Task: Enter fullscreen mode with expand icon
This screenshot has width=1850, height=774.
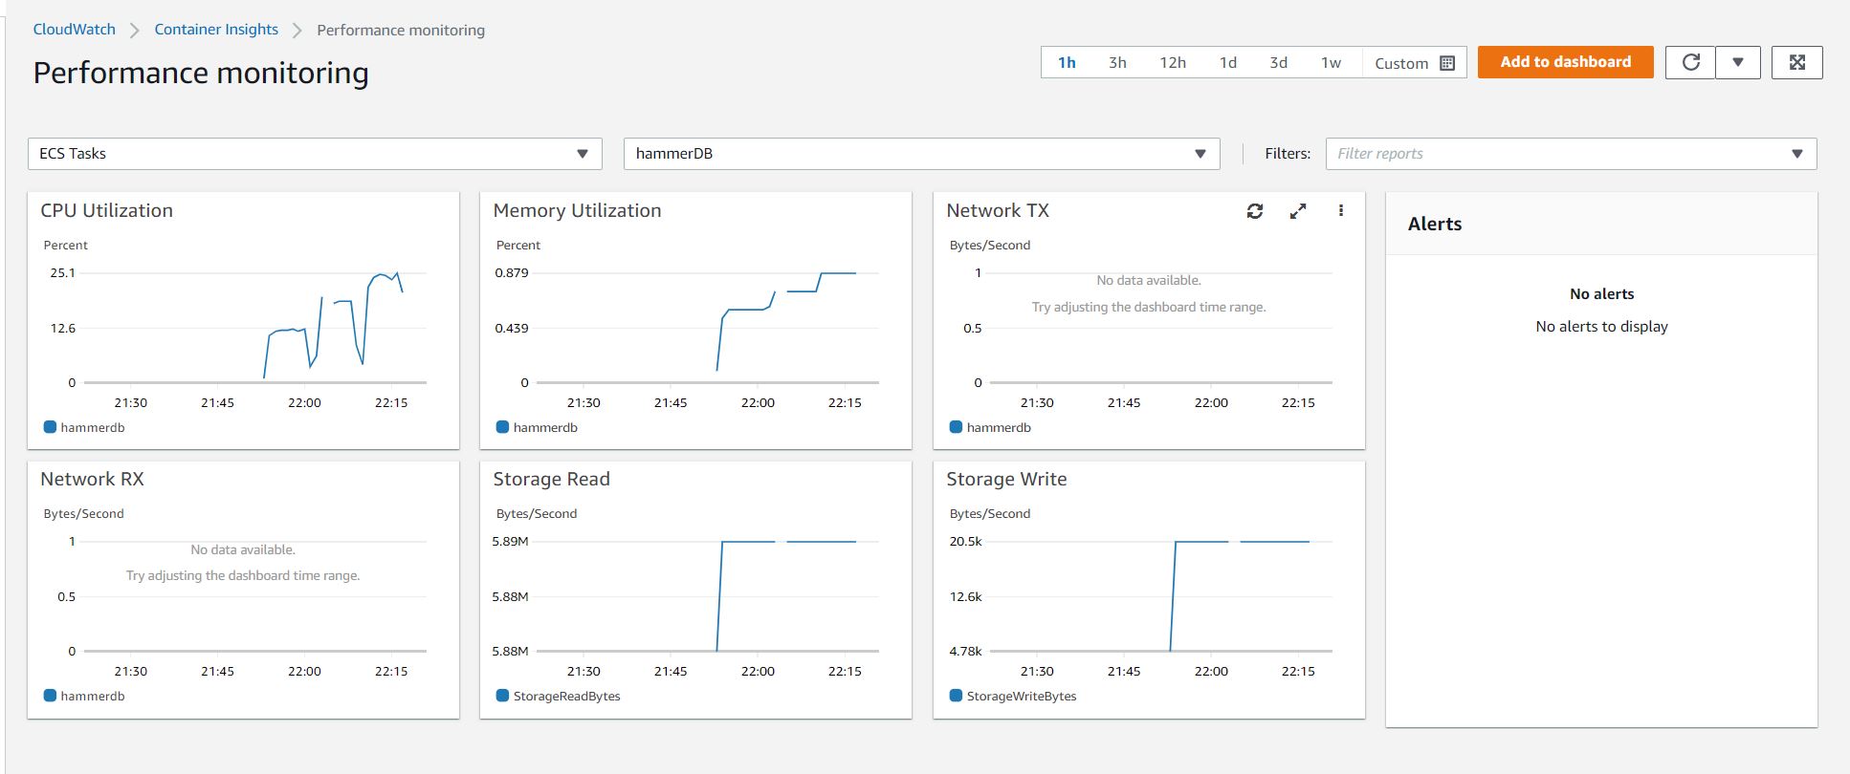Action: coord(1796,63)
